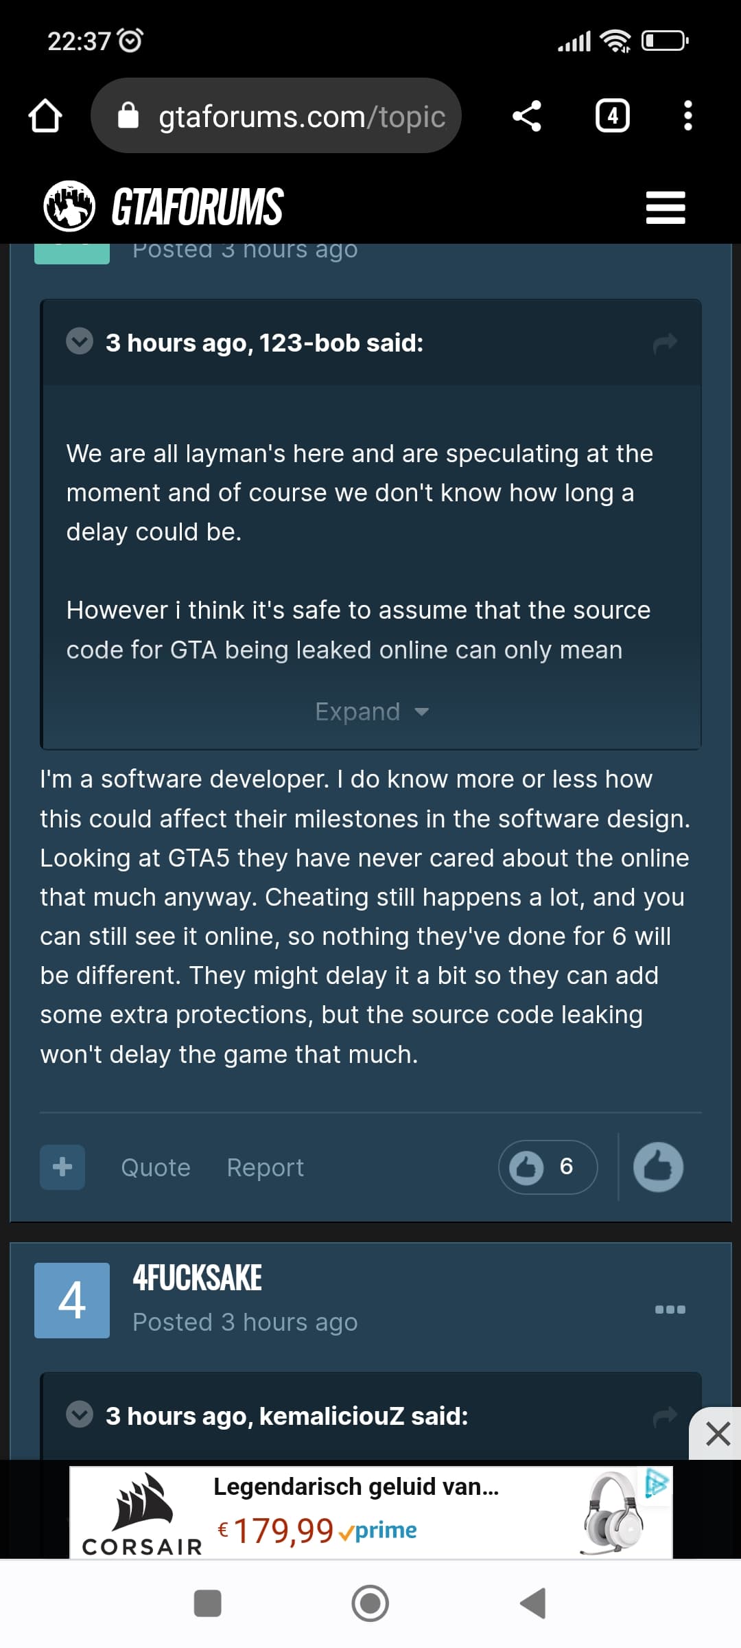Viewport: 741px width, 1648px height.
Task: Open the browser tab switcher showing 4
Action: pyautogui.click(x=612, y=115)
